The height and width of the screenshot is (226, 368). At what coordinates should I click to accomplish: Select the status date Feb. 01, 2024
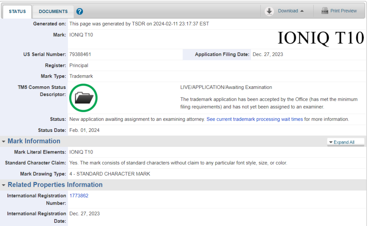click(84, 130)
